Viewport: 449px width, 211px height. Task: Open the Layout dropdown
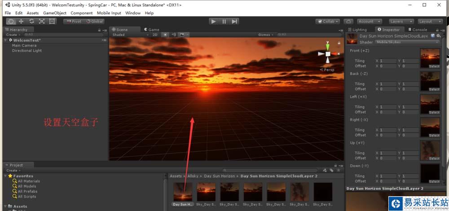click(x=430, y=22)
